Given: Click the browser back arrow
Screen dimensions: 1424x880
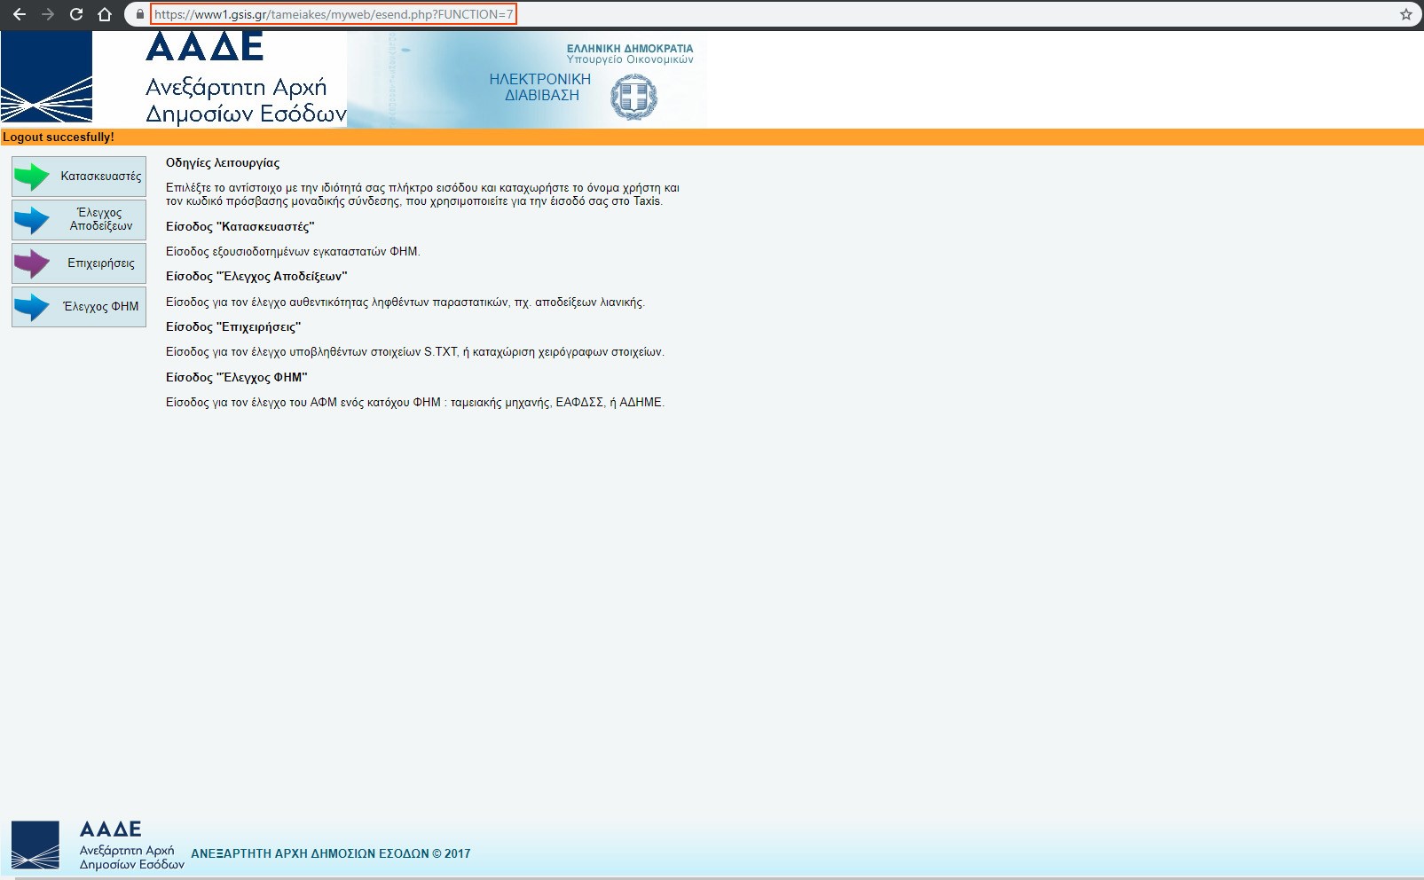Looking at the screenshot, I should 19,14.
